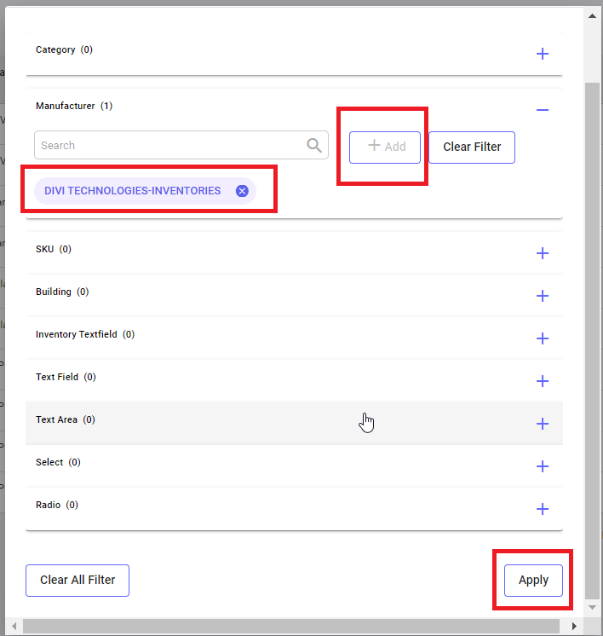Click the vertical scrollbar down arrow
Image resolution: width=603 pixels, height=636 pixels.
click(592, 607)
